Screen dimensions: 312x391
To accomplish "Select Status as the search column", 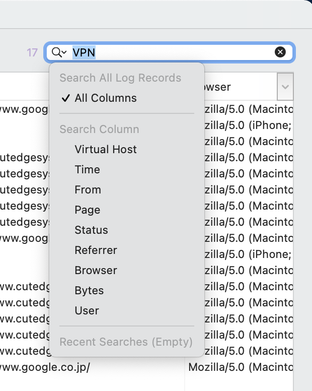I will click(91, 230).
